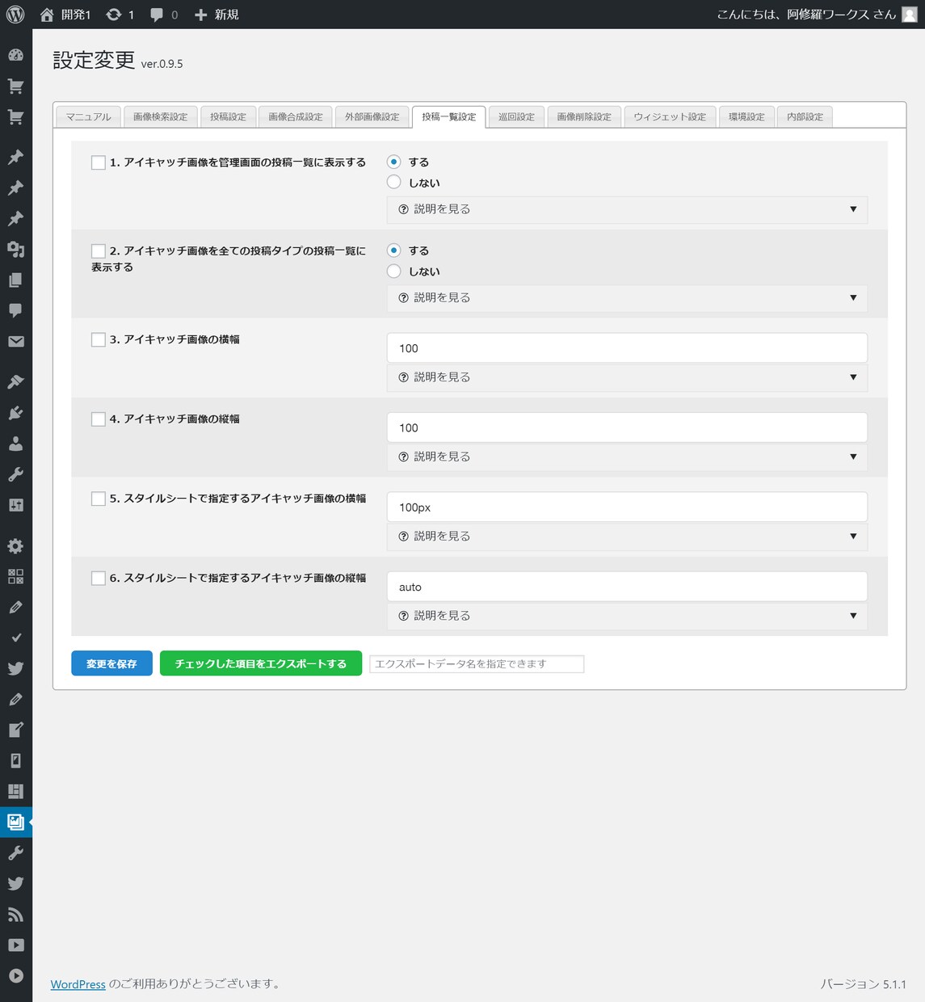Open the mobile phone icon in sidebar
The image size is (925, 1002).
point(15,760)
